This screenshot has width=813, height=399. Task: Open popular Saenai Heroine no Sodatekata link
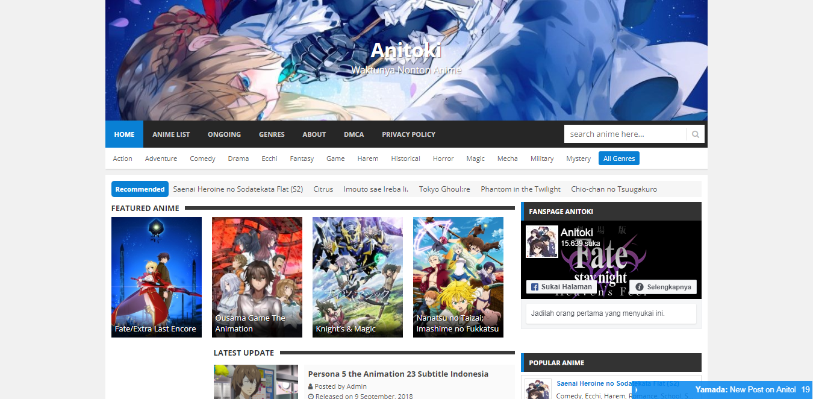click(x=618, y=383)
